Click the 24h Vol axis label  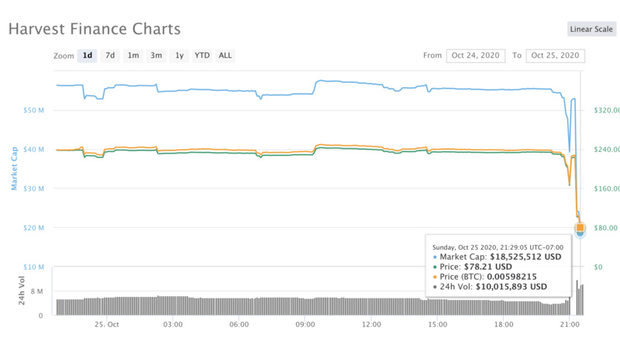point(22,291)
